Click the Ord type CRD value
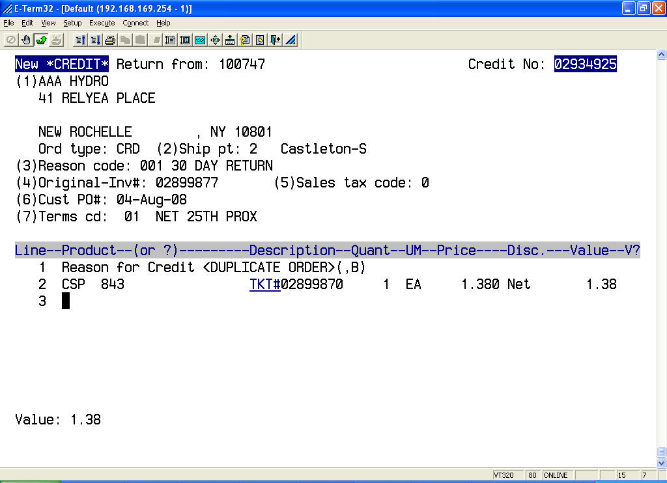667x483 pixels. click(x=128, y=149)
